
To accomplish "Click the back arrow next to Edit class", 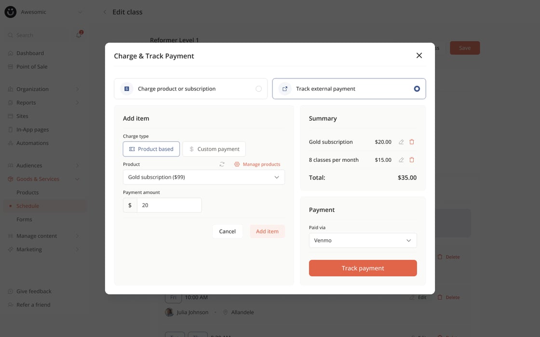I will point(105,12).
